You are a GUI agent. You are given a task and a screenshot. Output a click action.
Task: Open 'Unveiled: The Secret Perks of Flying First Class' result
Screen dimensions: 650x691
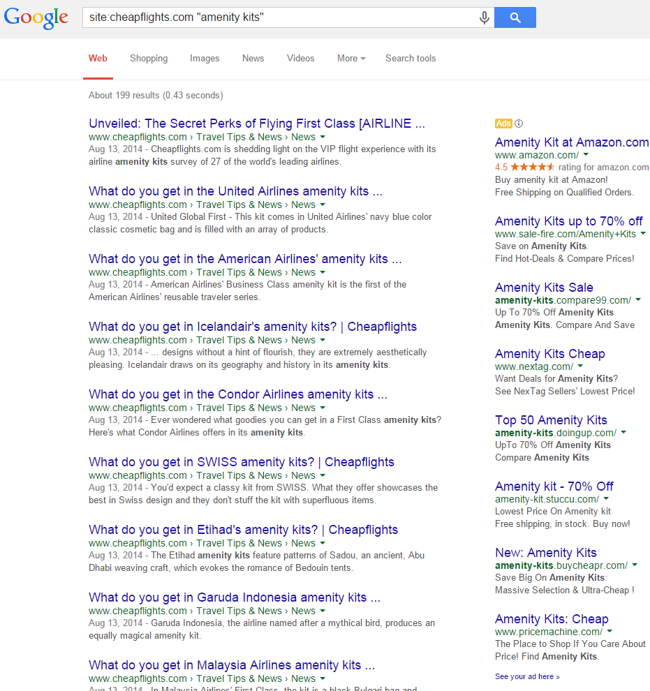257,124
